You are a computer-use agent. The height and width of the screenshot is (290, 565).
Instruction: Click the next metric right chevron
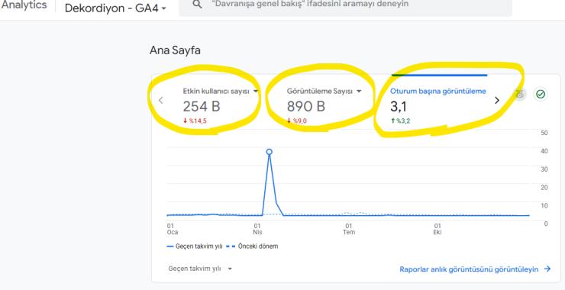coord(497,101)
